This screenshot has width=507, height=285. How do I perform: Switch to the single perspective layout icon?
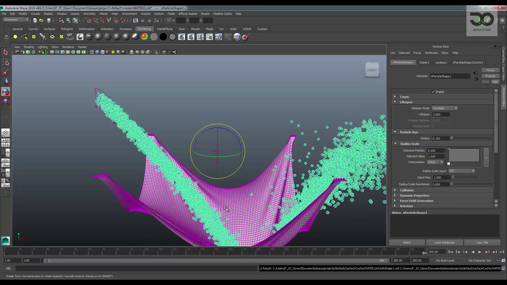pyautogui.click(x=6, y=133)
